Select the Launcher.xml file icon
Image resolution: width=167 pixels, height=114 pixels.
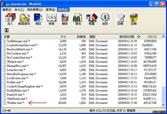point(5,70)
